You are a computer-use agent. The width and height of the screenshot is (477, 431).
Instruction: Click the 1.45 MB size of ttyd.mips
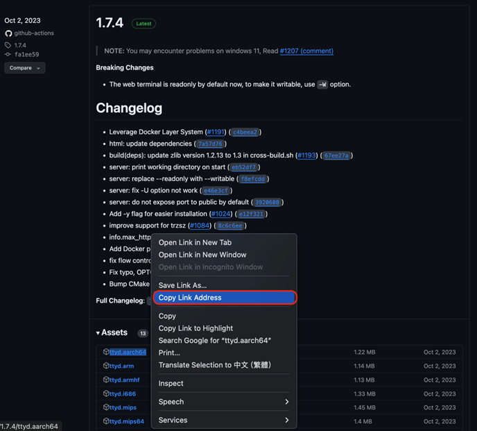point(365,407)
